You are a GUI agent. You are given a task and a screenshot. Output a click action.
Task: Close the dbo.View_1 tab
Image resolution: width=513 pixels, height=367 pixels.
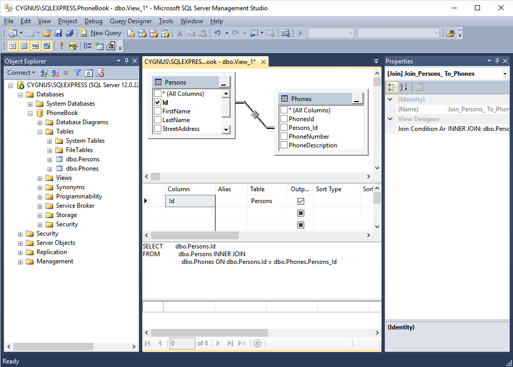pos(263,62)
